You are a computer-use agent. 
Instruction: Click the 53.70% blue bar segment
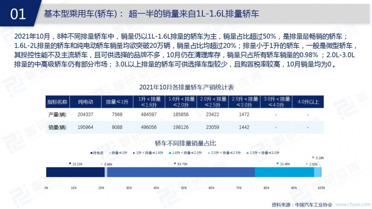180,172
